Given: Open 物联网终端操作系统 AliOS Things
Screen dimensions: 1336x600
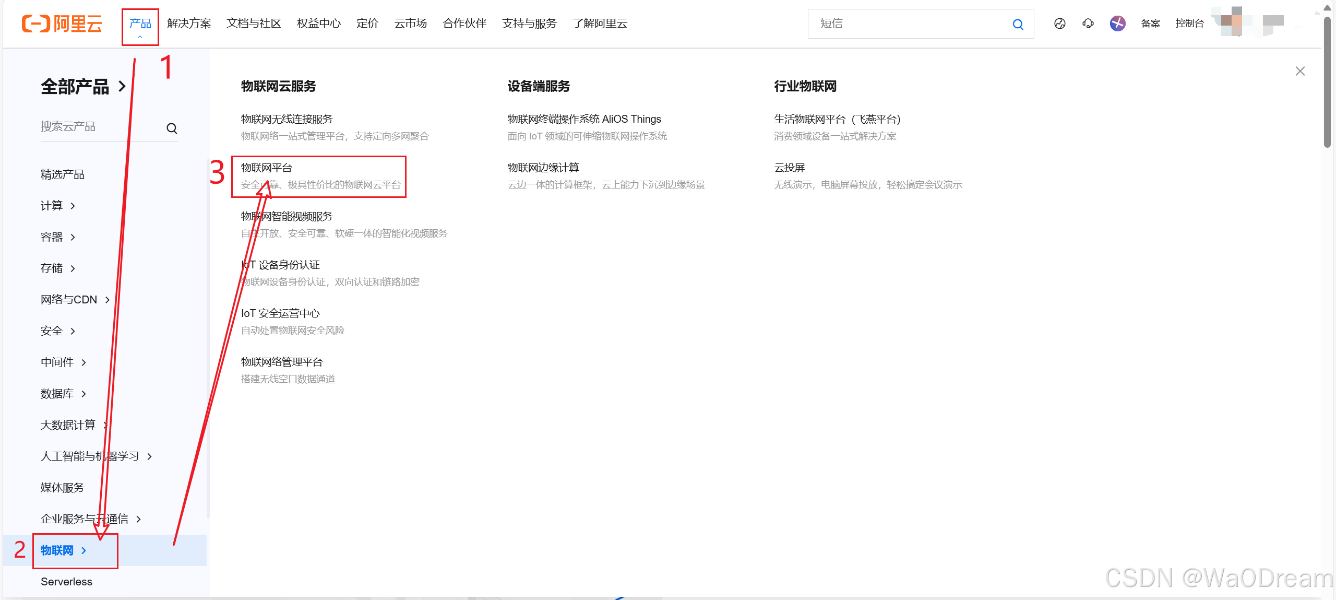Looking at the screenshot, I should click(584, 119).
